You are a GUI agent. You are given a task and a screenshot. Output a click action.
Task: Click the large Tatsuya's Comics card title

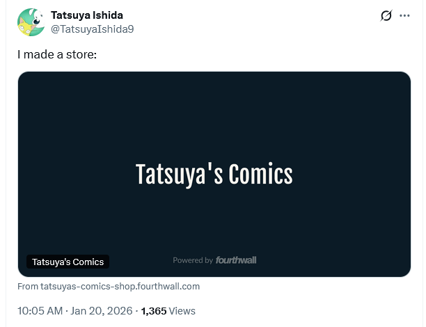(x=214, y=174)
